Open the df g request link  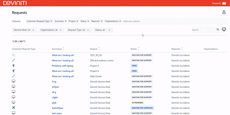tap(54, 92)
